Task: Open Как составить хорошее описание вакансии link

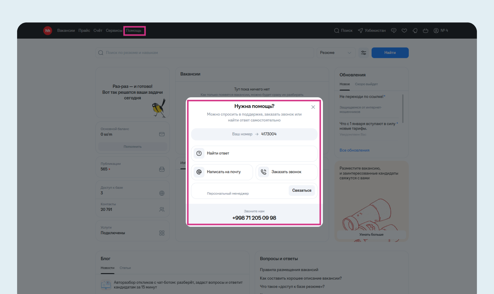Action: (301, 278)
